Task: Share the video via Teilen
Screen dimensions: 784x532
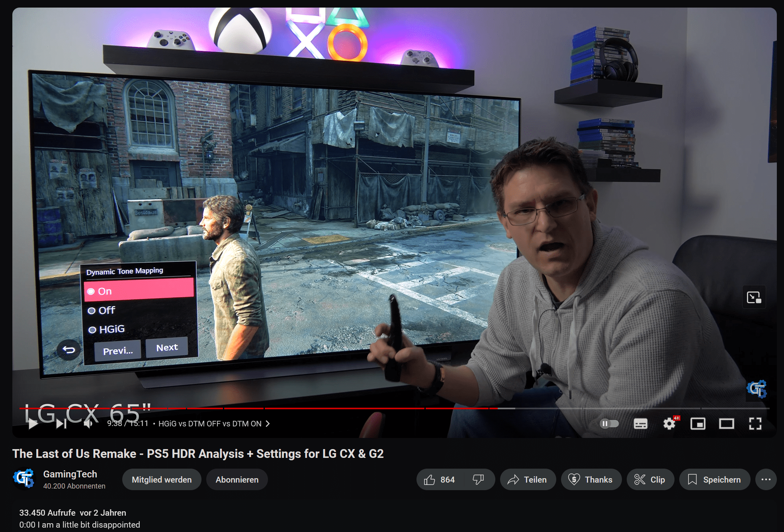Action: pyautogui.click(x=528, y=480)
